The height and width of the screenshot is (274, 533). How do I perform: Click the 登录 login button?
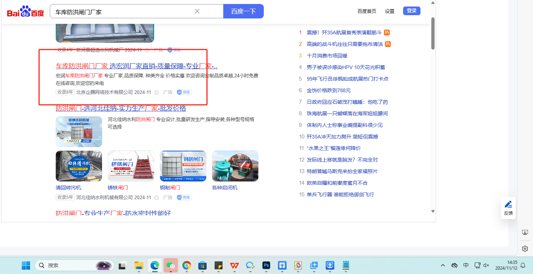[x=412, y=11]
